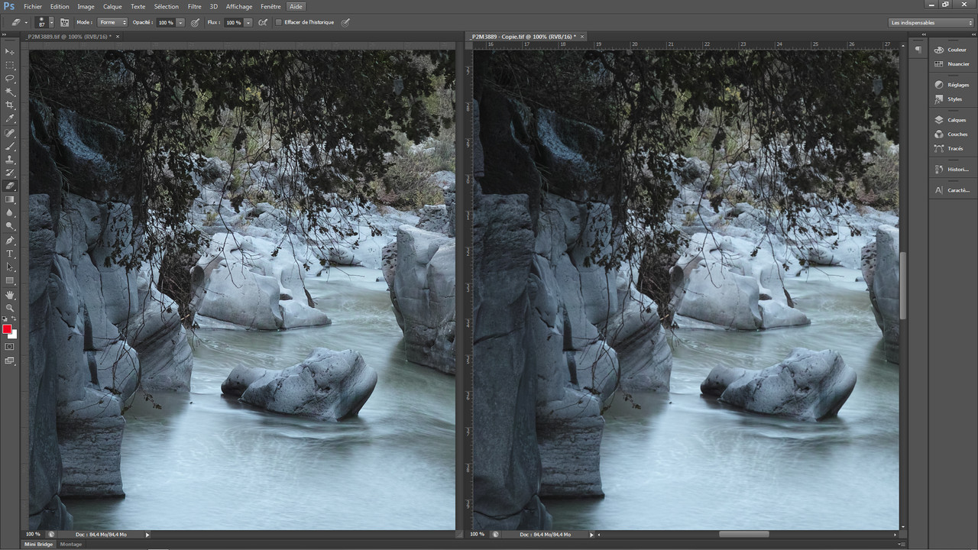Select the Pen tool
The height and width of the screenshot is (550, 978).
[x=10, y=240]
